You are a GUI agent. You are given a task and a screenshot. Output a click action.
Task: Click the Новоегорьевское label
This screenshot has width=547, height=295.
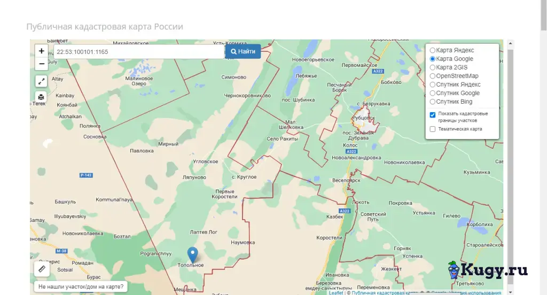[x=313, y=60]
